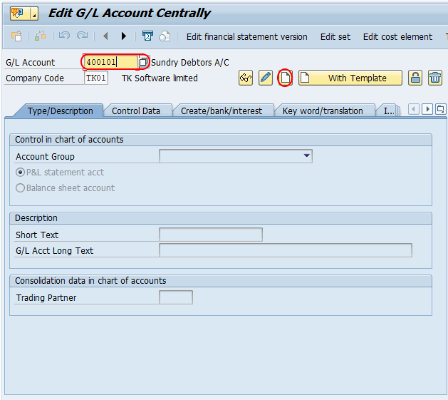Click the Change pencil icon button
This screenshot has height=400, width=448.
(266, 78)
